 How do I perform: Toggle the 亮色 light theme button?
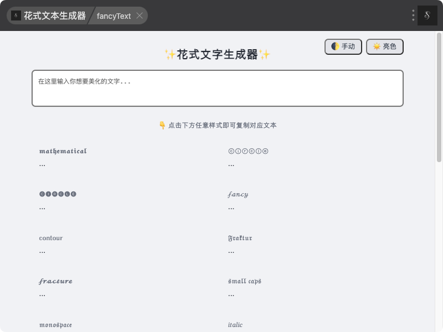click(385, 47)
